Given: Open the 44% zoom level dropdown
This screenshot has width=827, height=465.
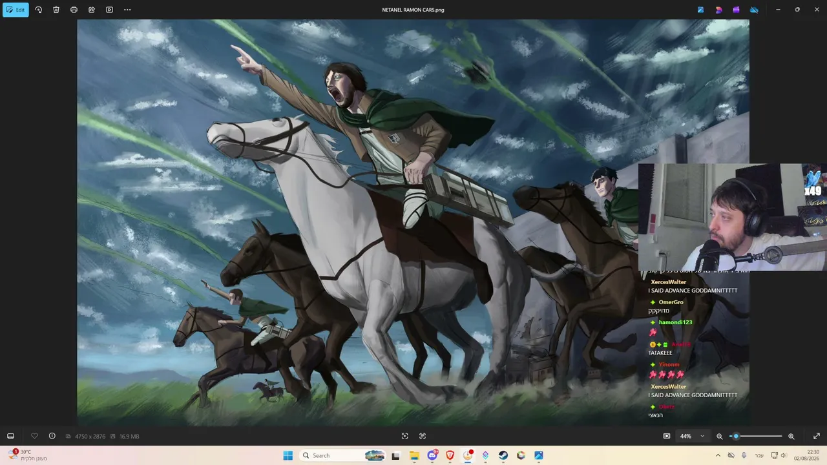Looking at the screenshot, I should (x=692, y=436).
